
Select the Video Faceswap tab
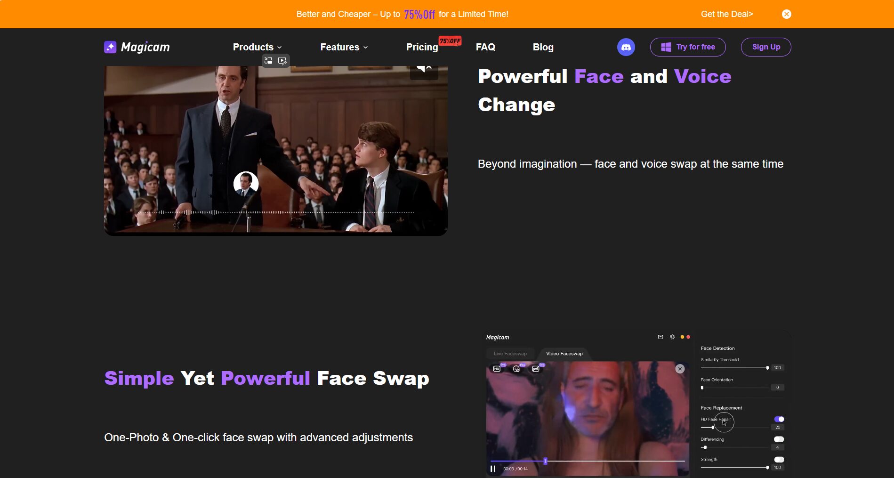(564, 354)
